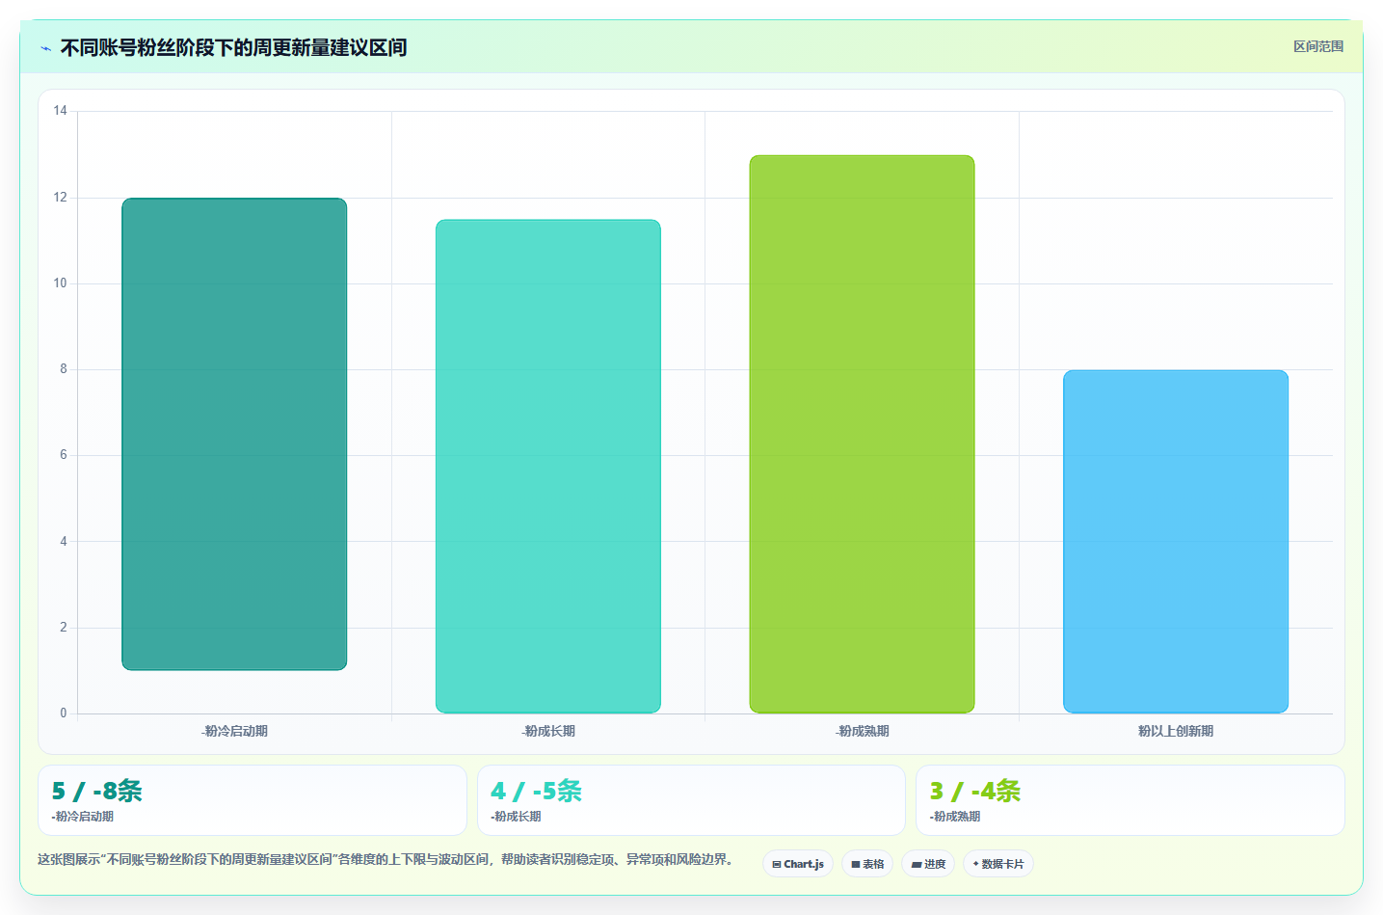Open the 4 / -5条 summary card

[x=691, y=800]
